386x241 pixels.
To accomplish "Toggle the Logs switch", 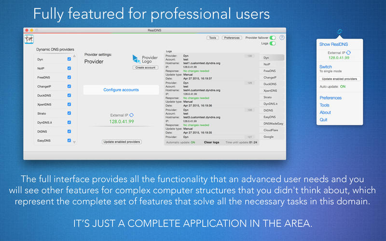I will 273,43.
